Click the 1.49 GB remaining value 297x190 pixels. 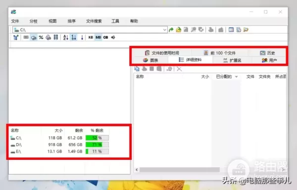click(x=75, y=152)
